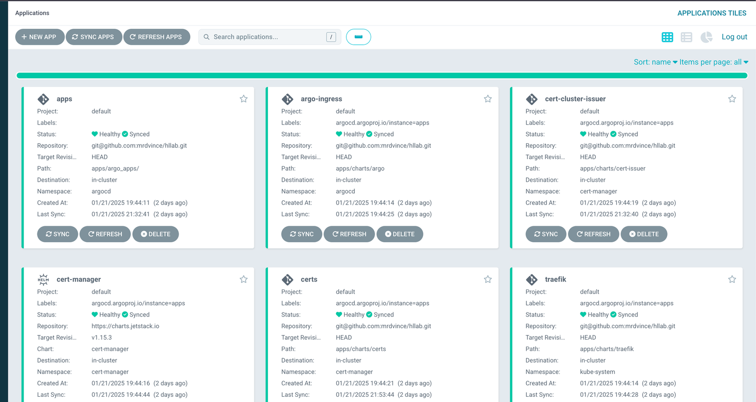The height and width of the screenshot is (402, 756).
Task: Click the SYNC APPS button
Action: pos(94,37)
